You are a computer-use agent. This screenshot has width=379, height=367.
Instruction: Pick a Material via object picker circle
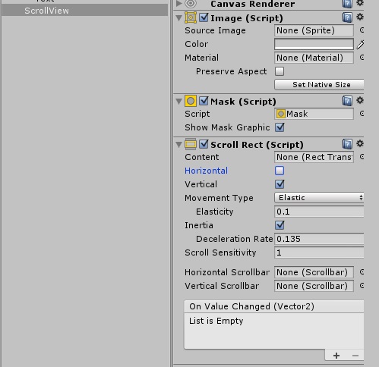(x=362, y=58)
